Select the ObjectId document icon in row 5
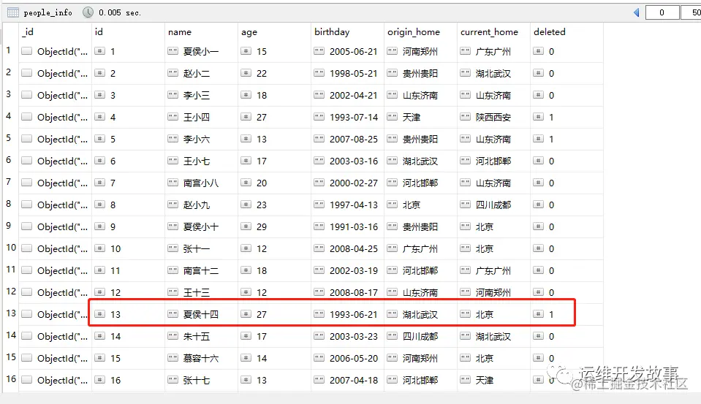The width and height of the screenshot is (701, 404). [27, 139]
